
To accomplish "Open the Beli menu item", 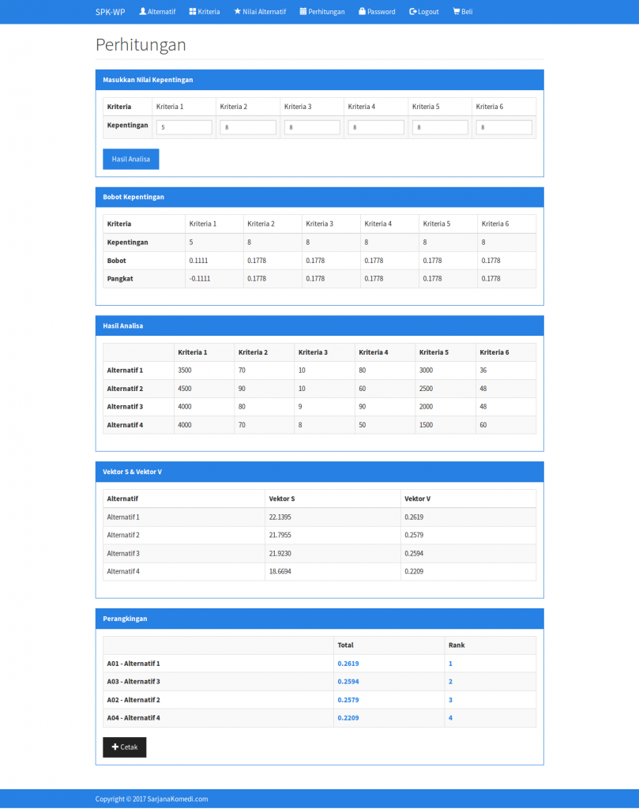I will pyautogui.click(x=463, y=11).
